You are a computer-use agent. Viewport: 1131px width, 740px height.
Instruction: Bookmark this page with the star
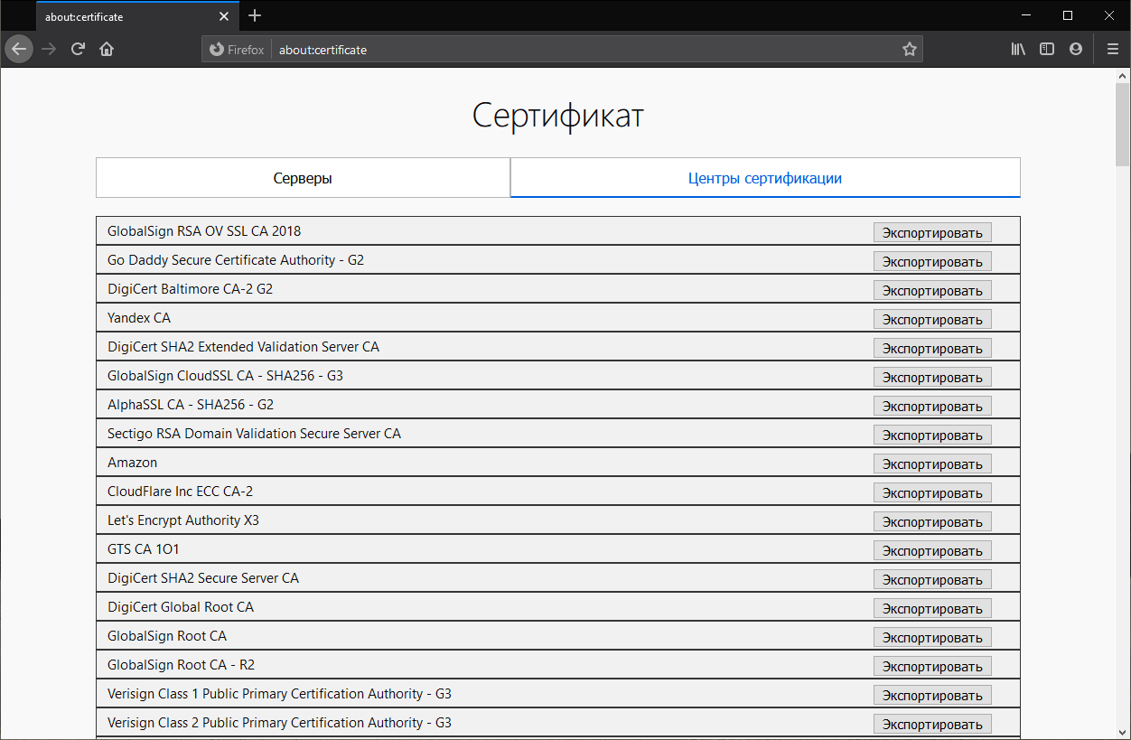(910, 50)
